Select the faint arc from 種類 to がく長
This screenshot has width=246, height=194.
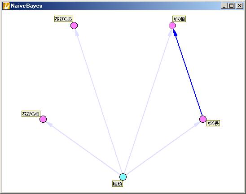163,148
